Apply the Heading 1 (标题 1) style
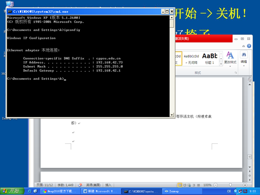Image resolution: width=260 pixels, height=195 pixels. tap(210, 59)
